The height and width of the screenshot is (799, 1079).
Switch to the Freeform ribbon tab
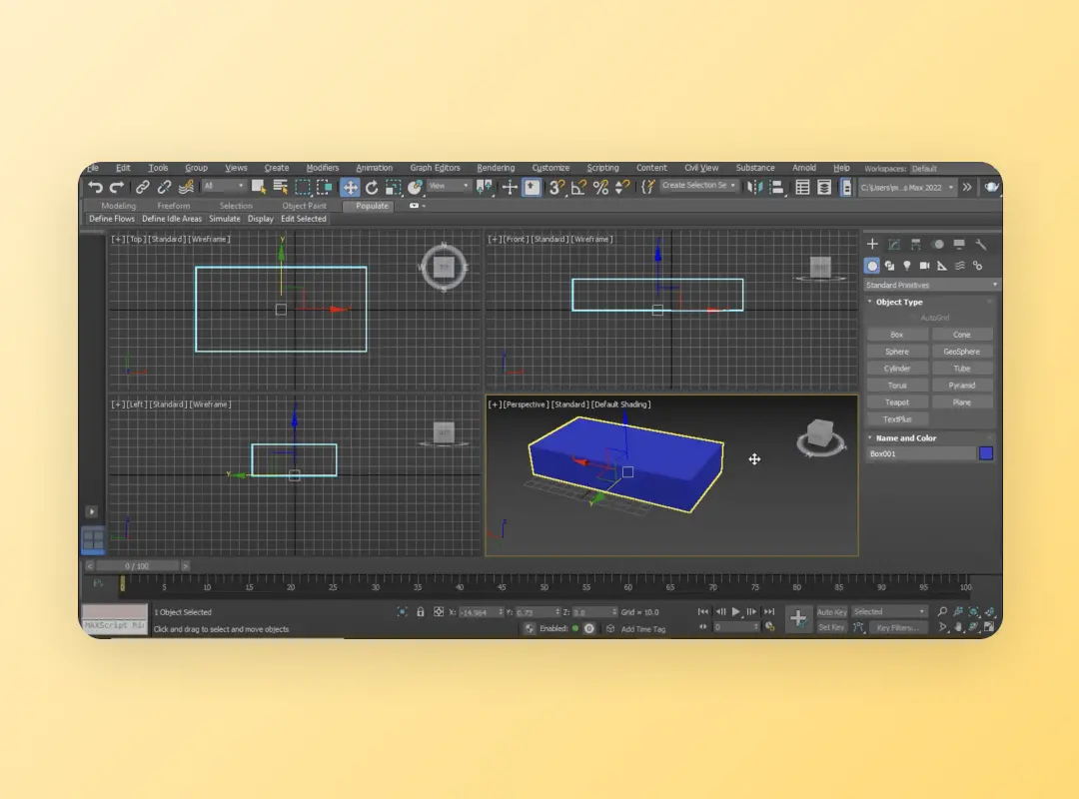[x=174, y=206]
